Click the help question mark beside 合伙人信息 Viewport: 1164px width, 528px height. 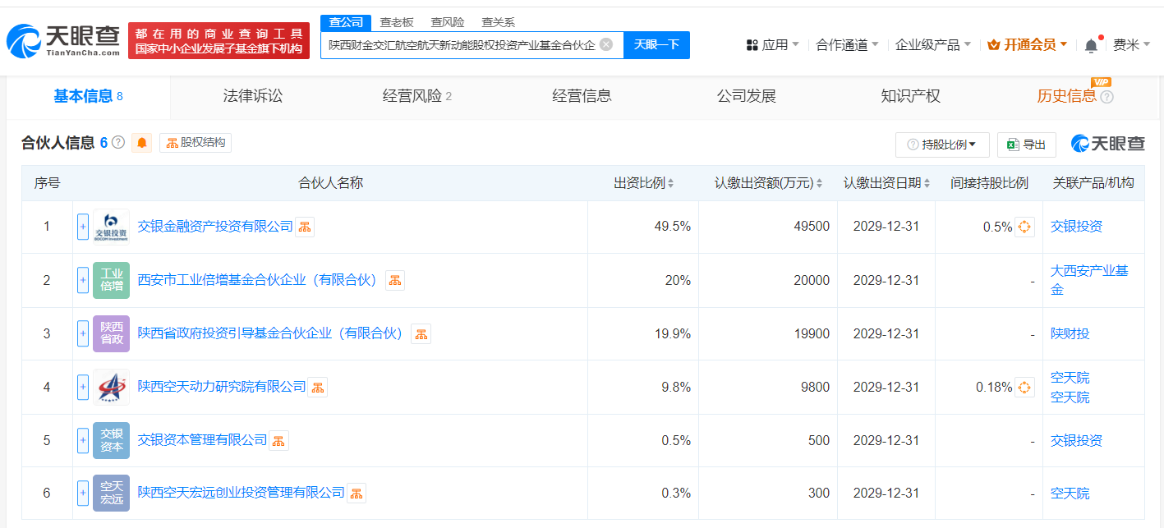pos(118,143)
